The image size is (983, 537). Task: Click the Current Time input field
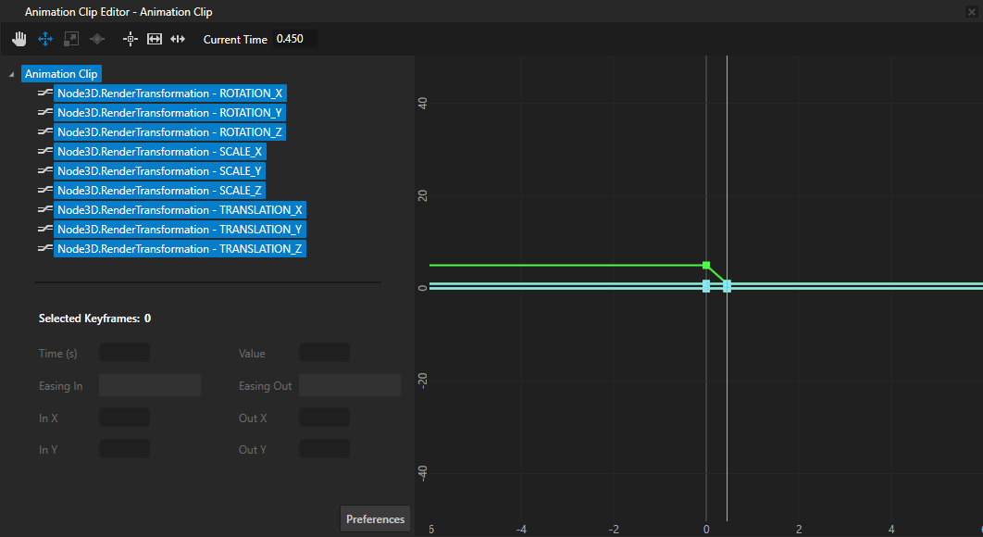297,39
